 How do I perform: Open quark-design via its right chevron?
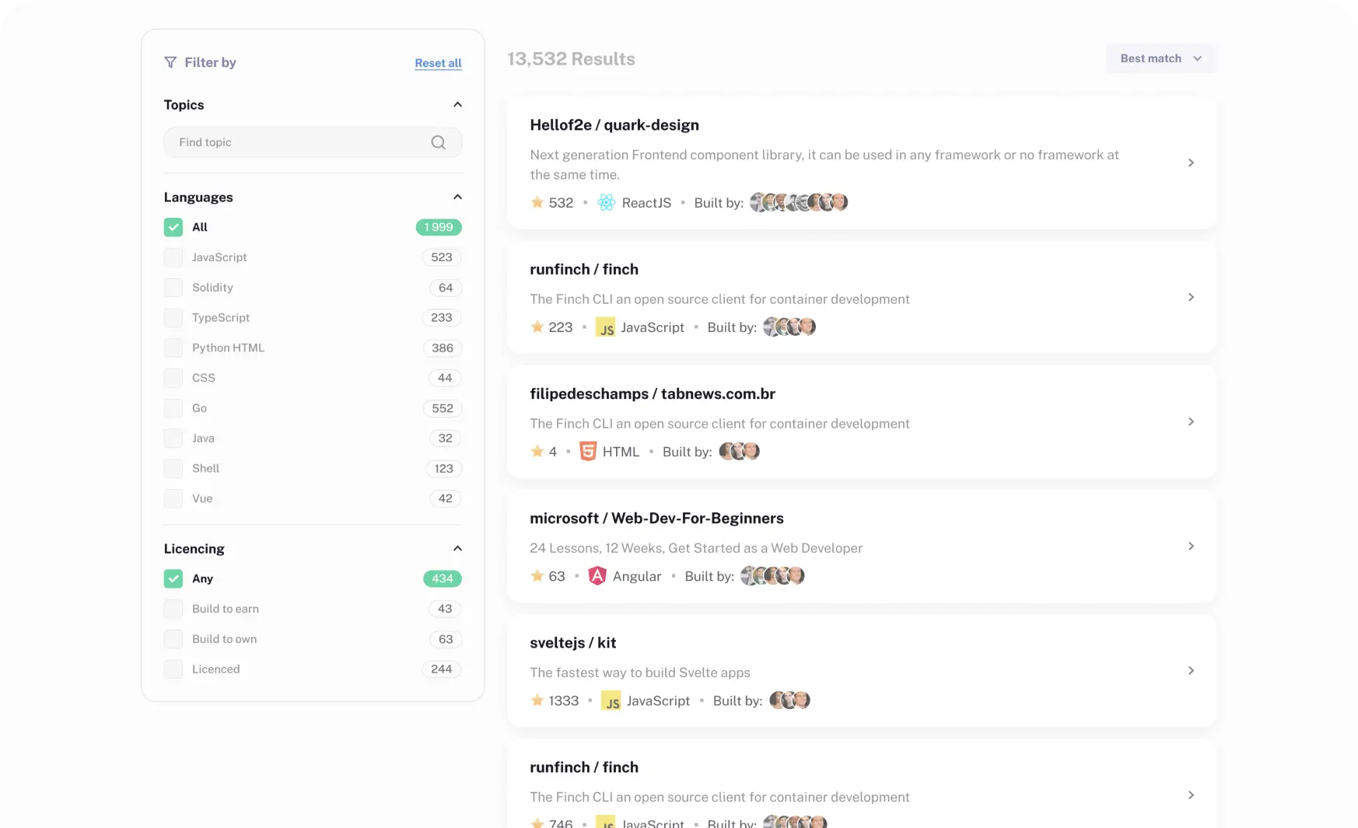tap(1191, 162)
